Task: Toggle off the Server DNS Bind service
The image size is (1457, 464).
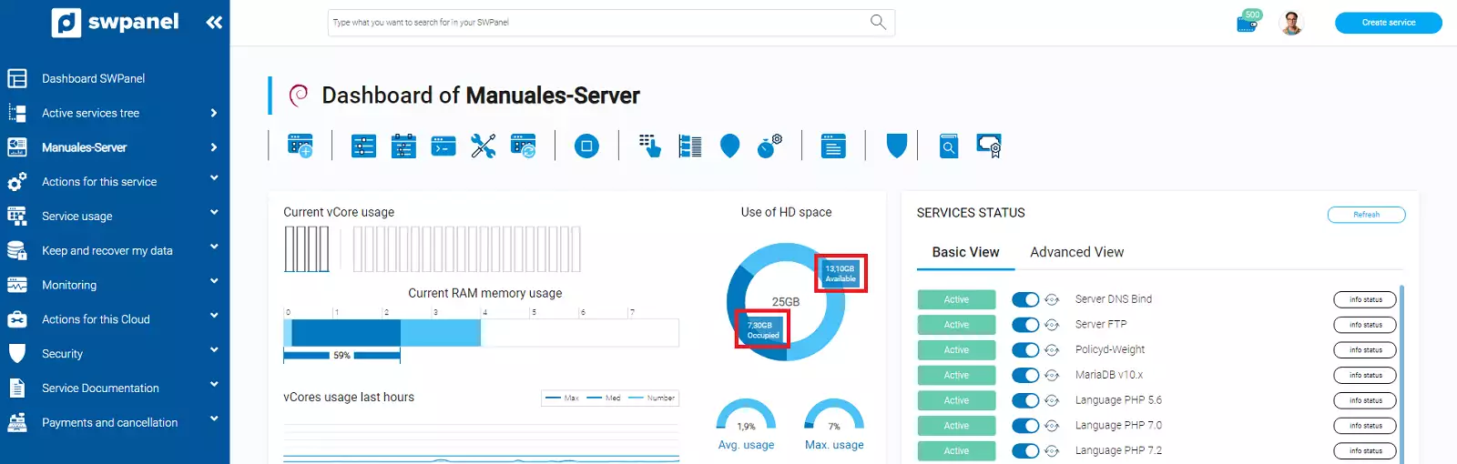Action: (1025, 299)
